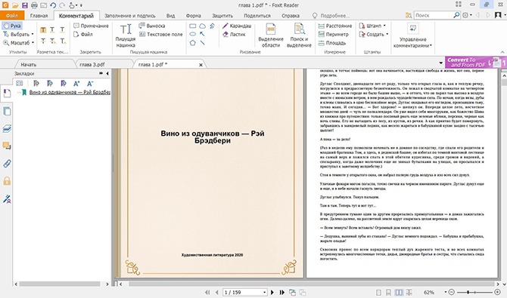This screenshot has width=507, height=298.
Task: Activate the Пишущая машинка typewriter tool
Action: pyautogui.click(x=126, y=35)
